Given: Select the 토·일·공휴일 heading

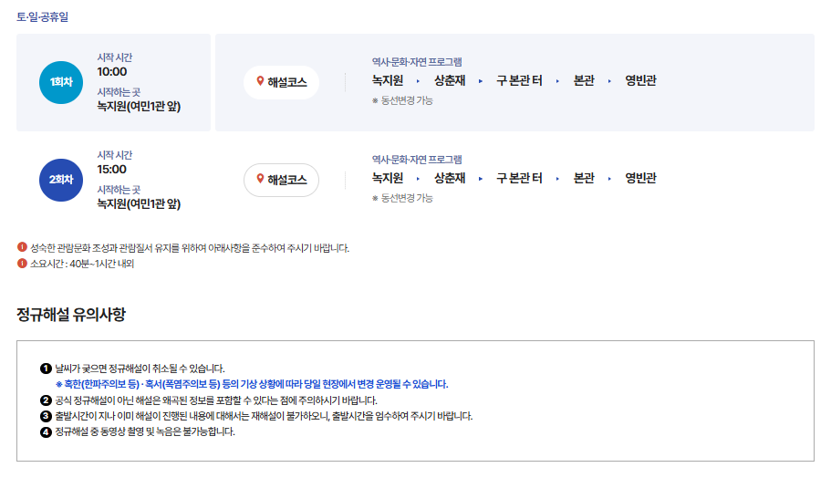Looking at the screenshot, I should [42, 17].
